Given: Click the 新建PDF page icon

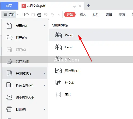Looking at the screenshot, I should point(9,26).
